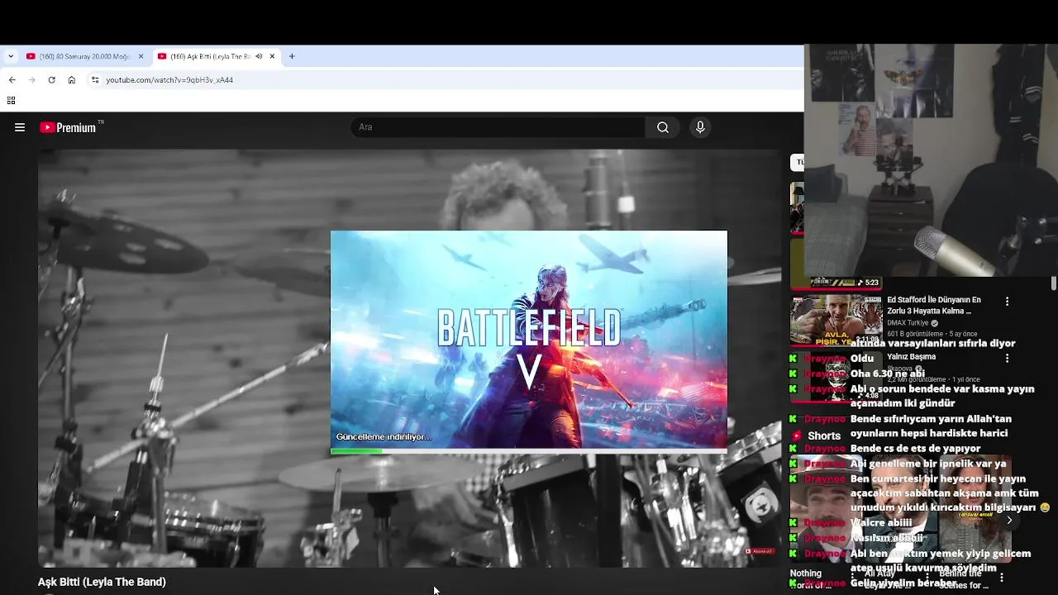Start voice search with microphone icon
The height and width of the screenshot is (595, 1058).
(700, 127)
